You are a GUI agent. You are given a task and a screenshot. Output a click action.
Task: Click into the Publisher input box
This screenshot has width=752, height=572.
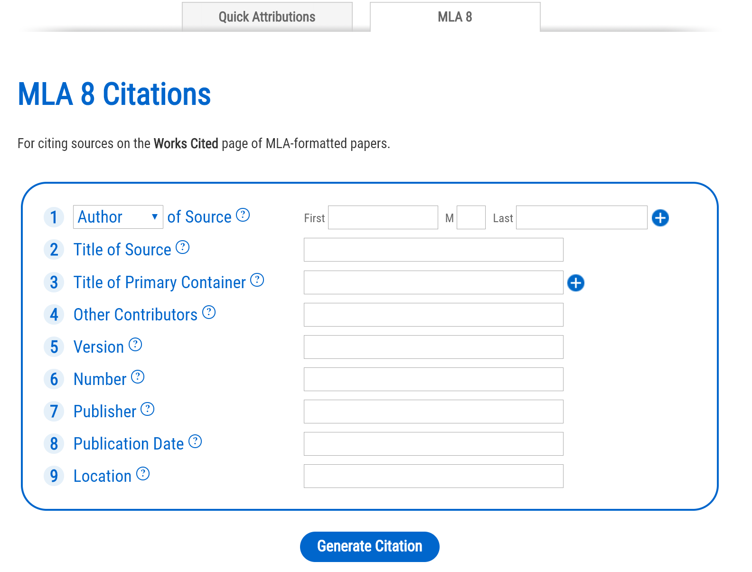(433, 411)
